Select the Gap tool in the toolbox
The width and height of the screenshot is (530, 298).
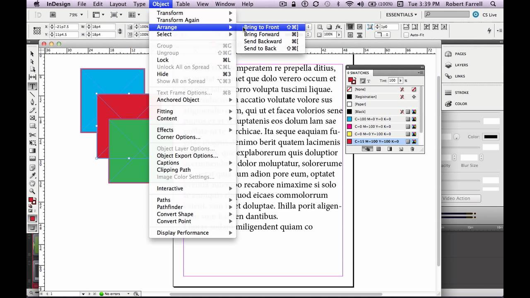point(32,77)
